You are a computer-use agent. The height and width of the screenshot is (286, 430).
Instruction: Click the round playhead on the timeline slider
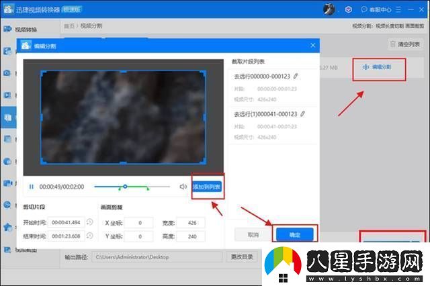point(125,186)
